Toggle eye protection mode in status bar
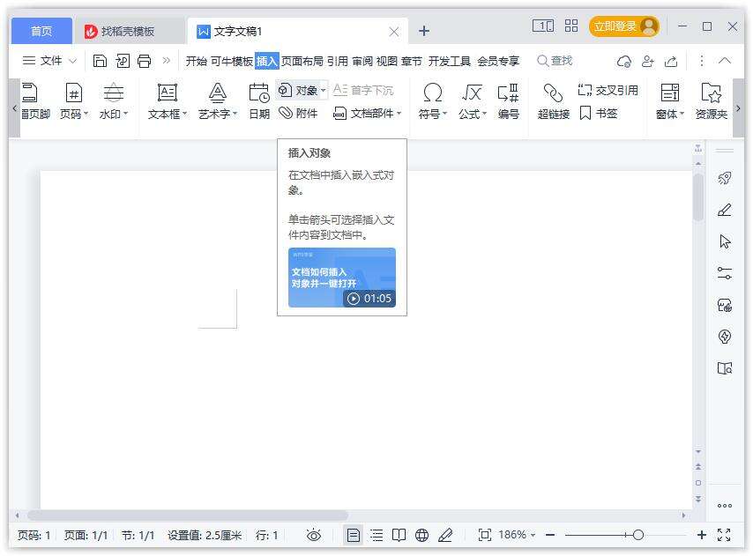Image resolution: width=753 pixels, height=556 pixels. pos(313,535)
